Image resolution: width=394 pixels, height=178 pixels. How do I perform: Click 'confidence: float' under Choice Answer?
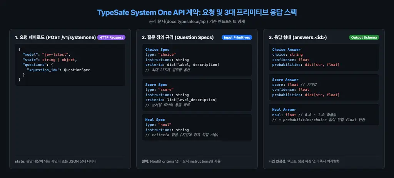[290, 60]
